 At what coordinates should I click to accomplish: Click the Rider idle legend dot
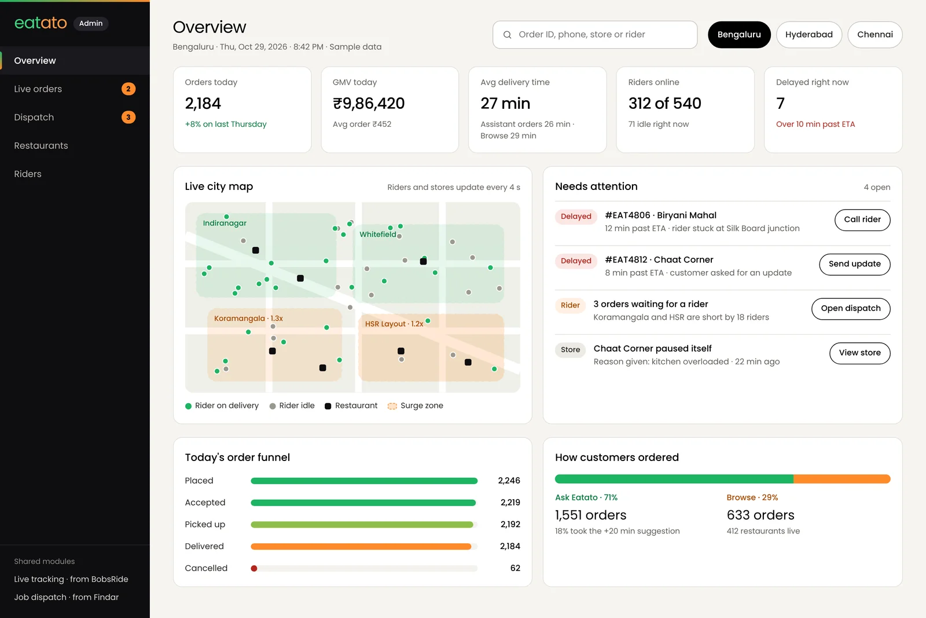click(273, 406)
